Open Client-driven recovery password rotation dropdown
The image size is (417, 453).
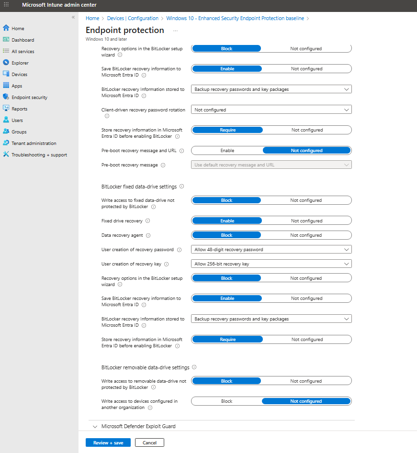271,110
